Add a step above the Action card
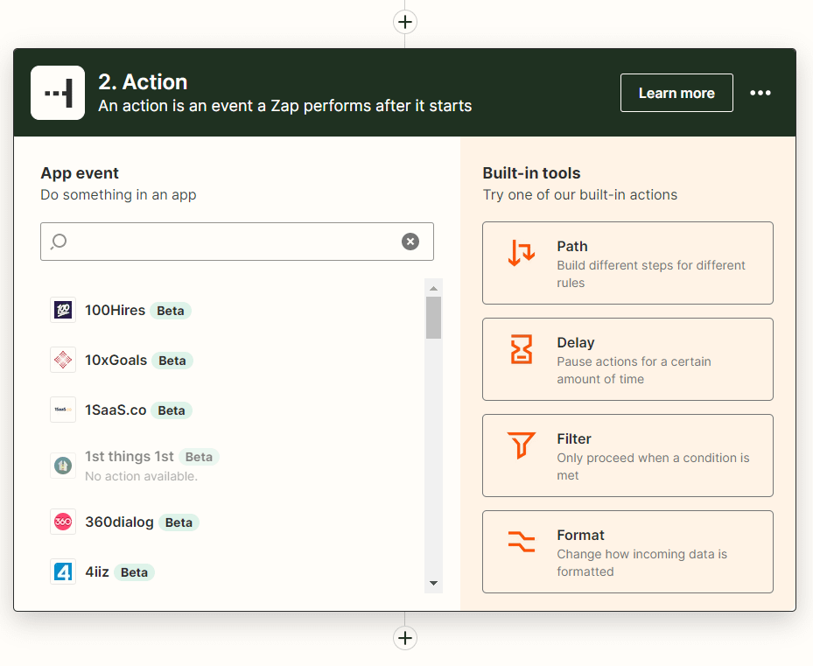813x666 pixels. pos(405,22)
